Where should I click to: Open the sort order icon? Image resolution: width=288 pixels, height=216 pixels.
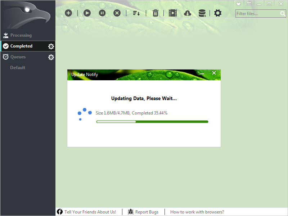click(136, 13)
